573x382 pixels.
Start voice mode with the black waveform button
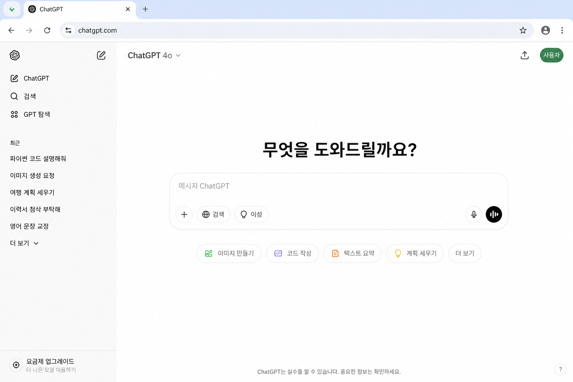(494, 215)
